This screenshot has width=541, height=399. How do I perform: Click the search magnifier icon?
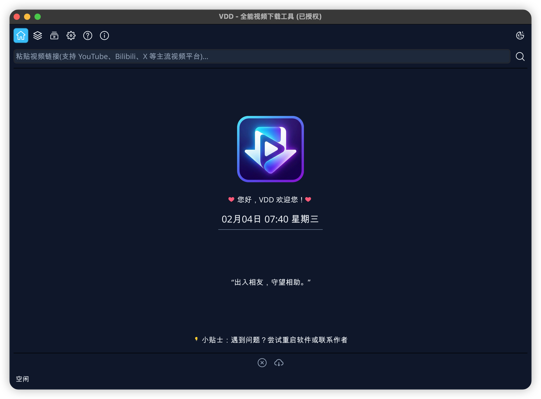pos(520,56)
